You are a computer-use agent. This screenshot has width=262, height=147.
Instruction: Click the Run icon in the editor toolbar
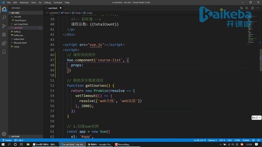247,8
